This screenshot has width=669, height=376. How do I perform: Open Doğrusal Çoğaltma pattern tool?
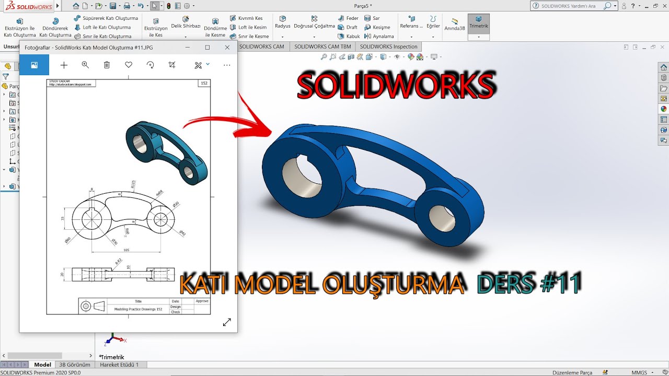click(x=314, y=22)
